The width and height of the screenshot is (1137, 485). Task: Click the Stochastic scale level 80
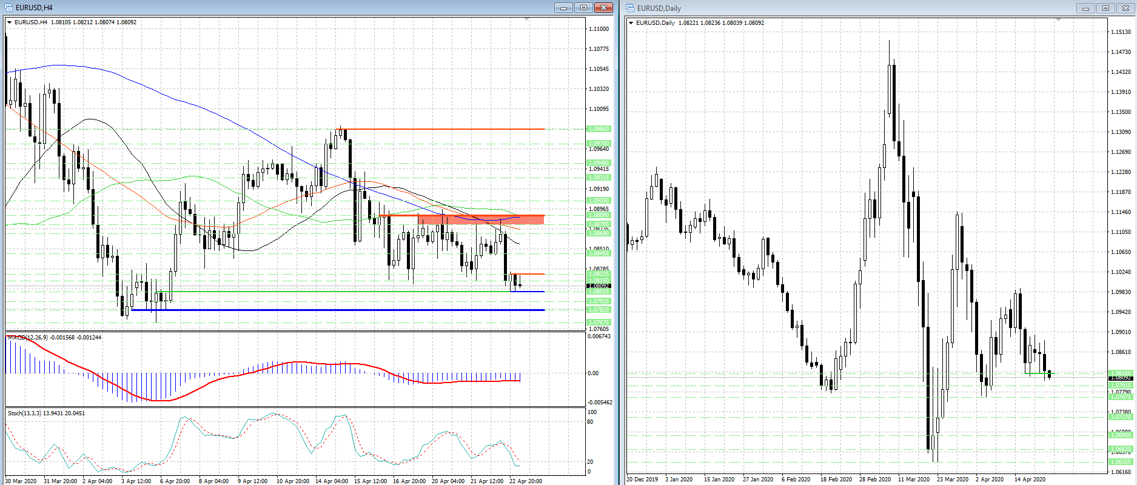[591, 422]
